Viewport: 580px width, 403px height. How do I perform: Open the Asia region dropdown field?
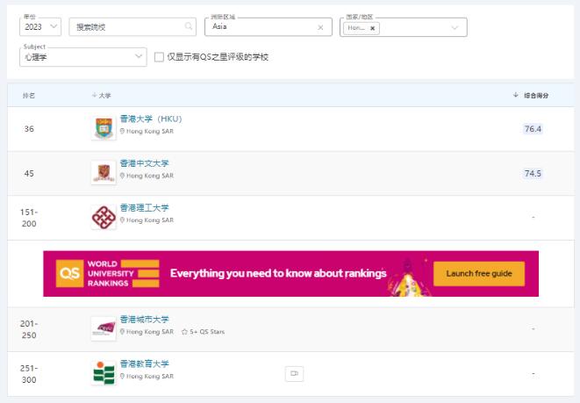coord(269,26)
